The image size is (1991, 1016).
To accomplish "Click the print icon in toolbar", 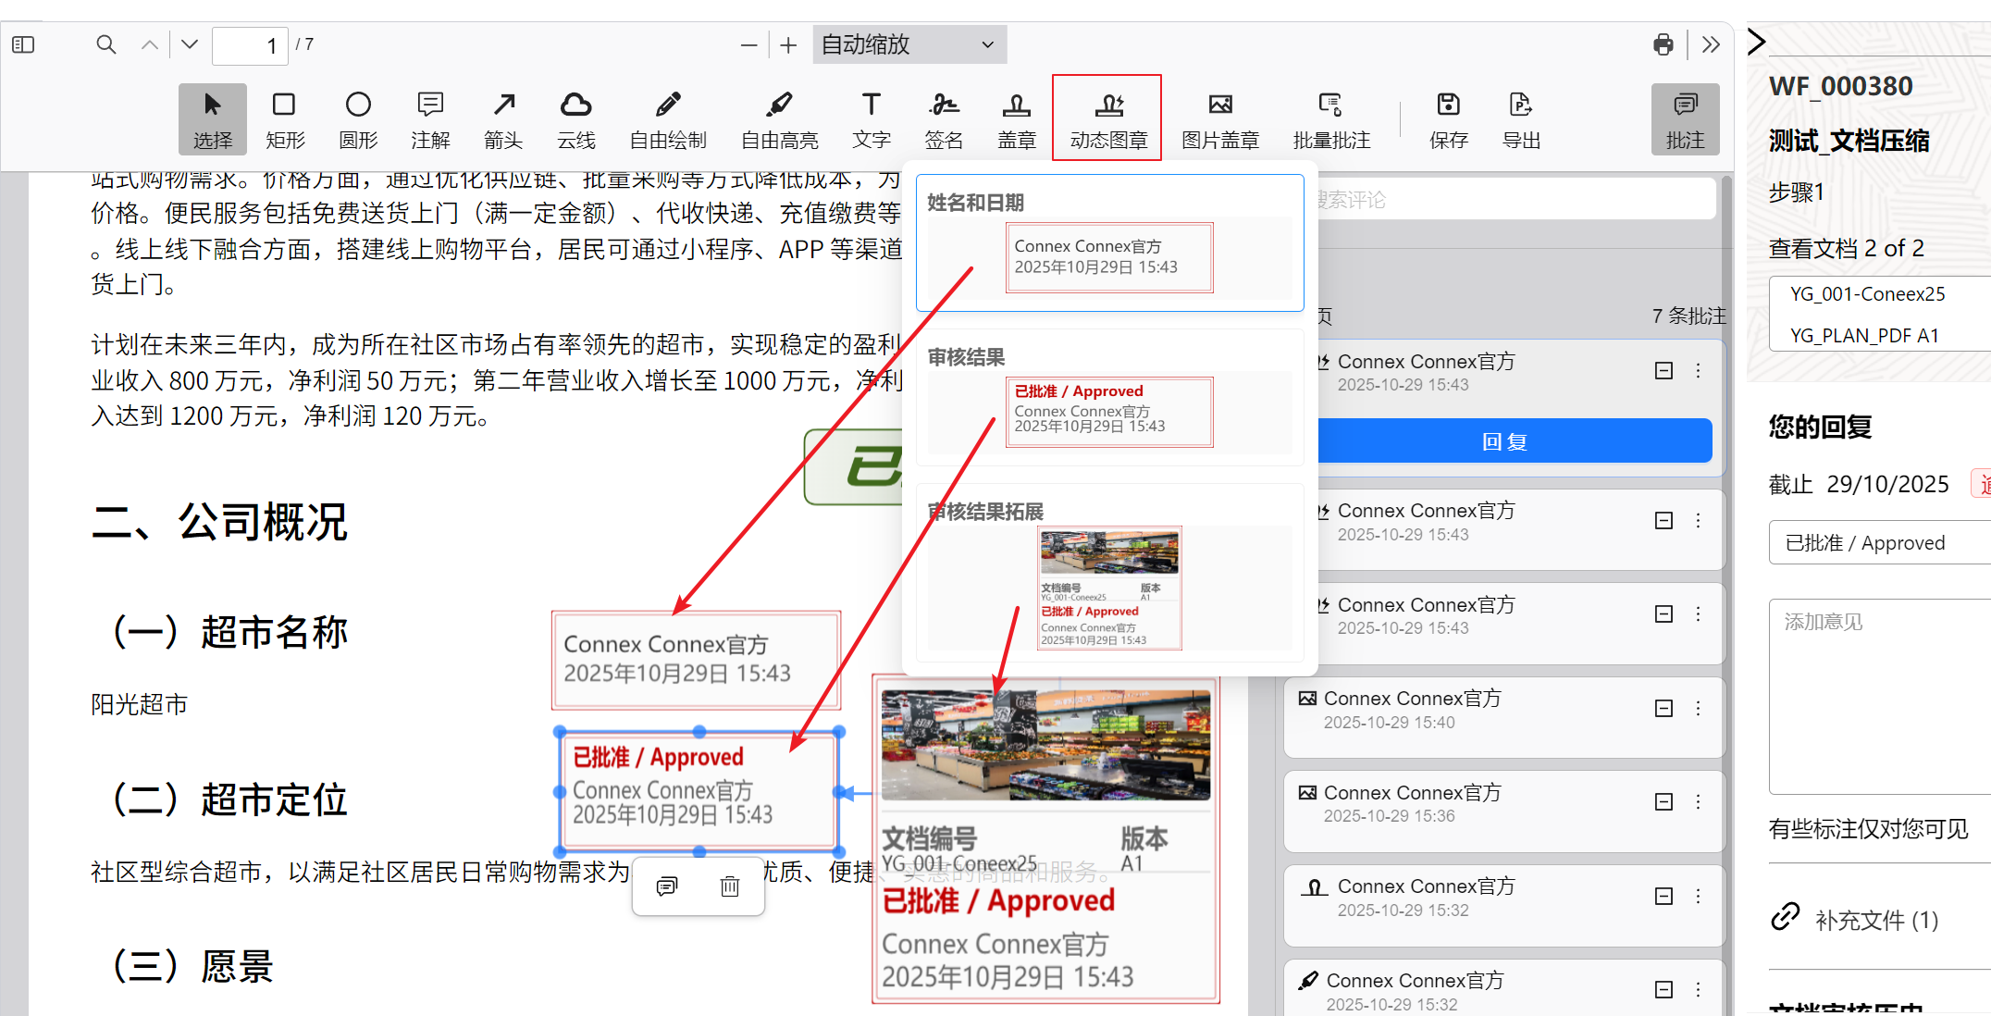I will point(1663,44).
